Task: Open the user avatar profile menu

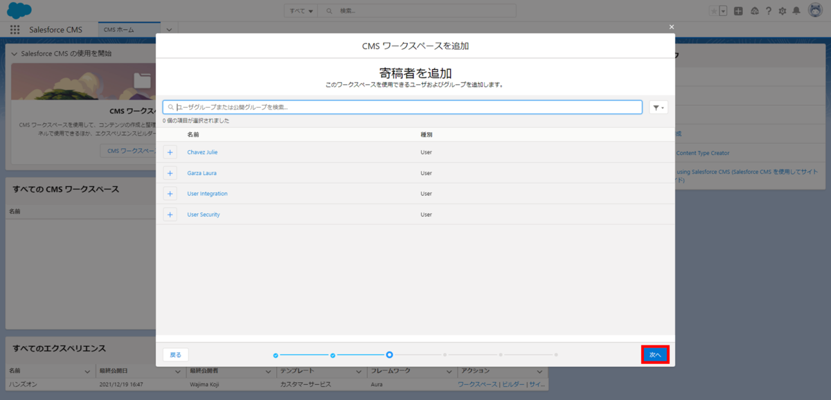Action: tap(814, 11)
